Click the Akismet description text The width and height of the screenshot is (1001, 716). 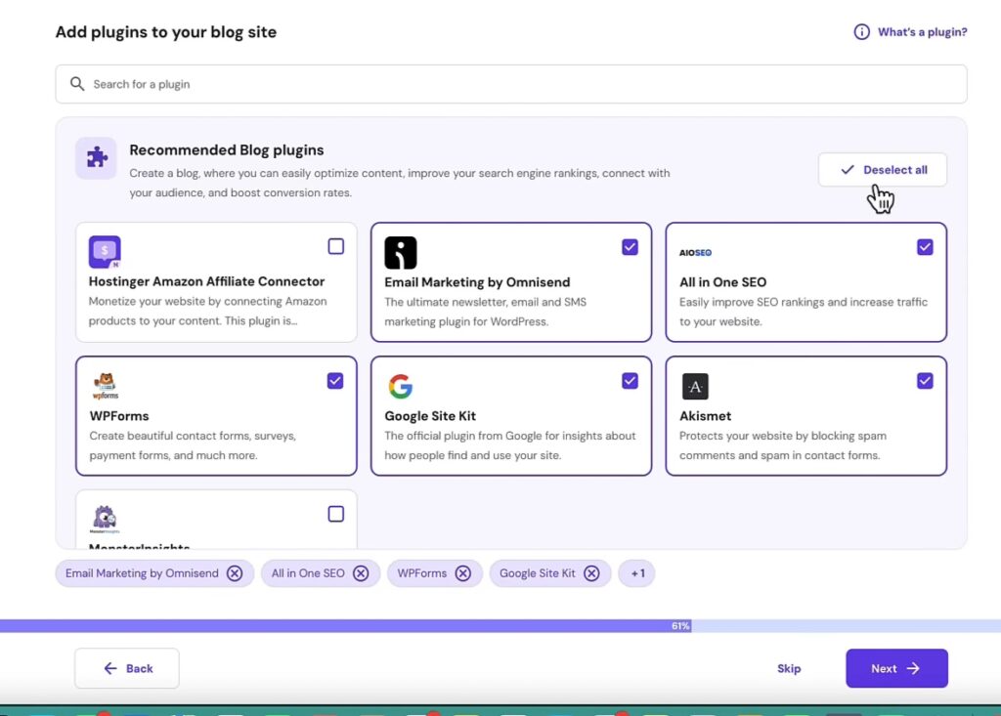click(x=783, y=445)
